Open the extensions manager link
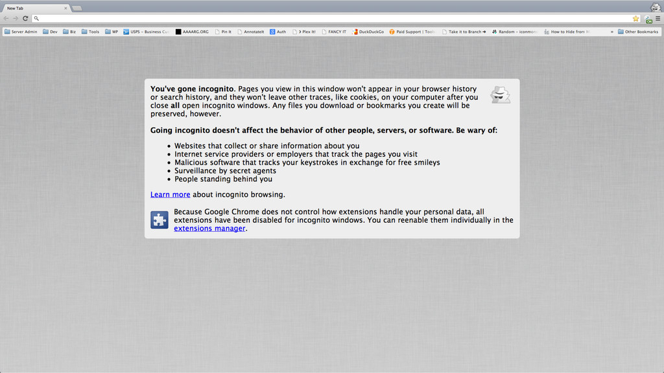The width and height of the screenshot is (664, 373). point(209,229)
